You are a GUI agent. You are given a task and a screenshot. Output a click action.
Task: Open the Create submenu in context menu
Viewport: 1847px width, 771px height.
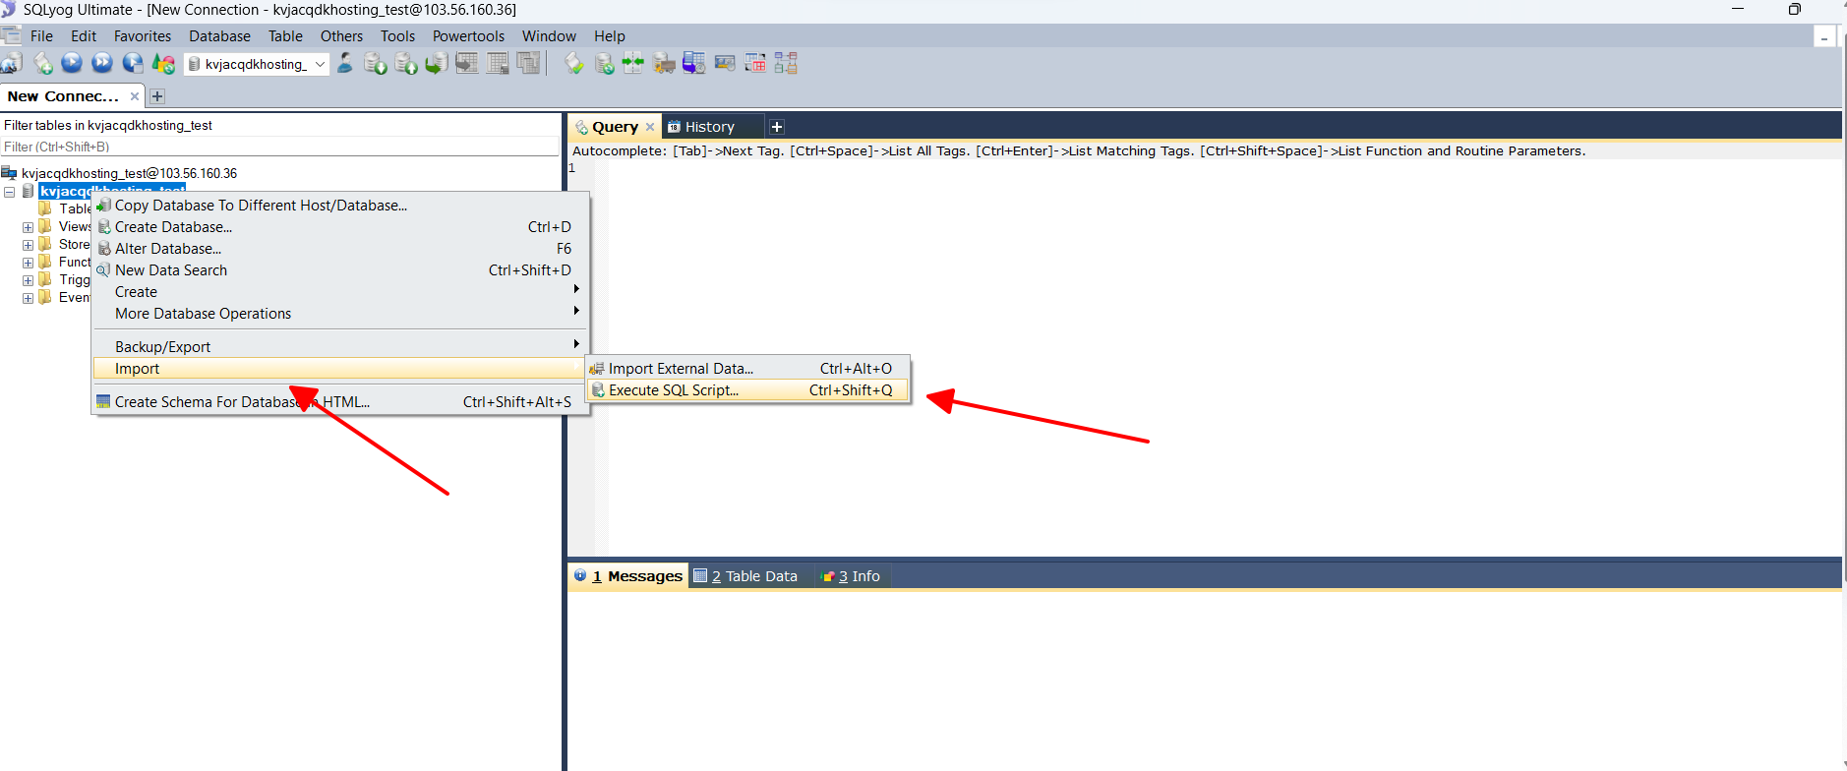(x=340, y=292)
